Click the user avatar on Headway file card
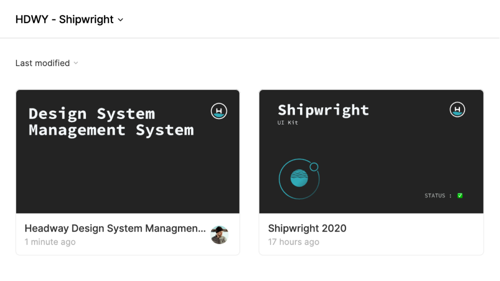 tap(219, 235)
